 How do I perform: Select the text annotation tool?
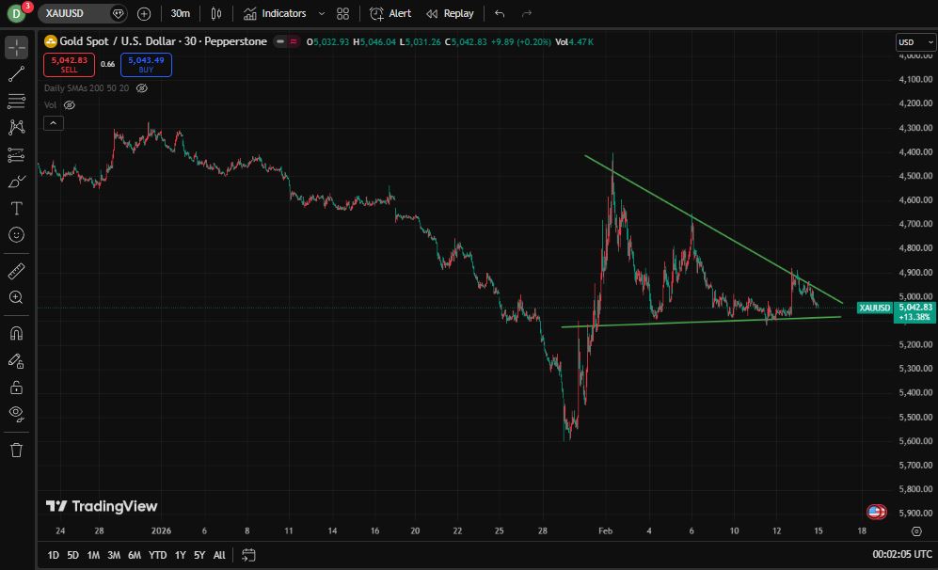point(17,208)
